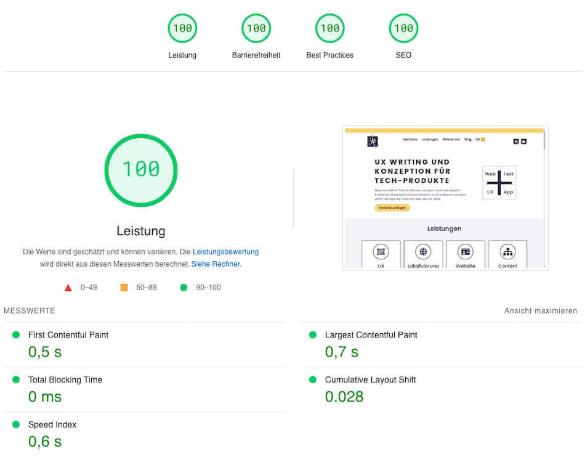Viewport: 585px width, 457px height.
Task: Open the Barrierefreiheit score gauge
Action: (256, 28)
